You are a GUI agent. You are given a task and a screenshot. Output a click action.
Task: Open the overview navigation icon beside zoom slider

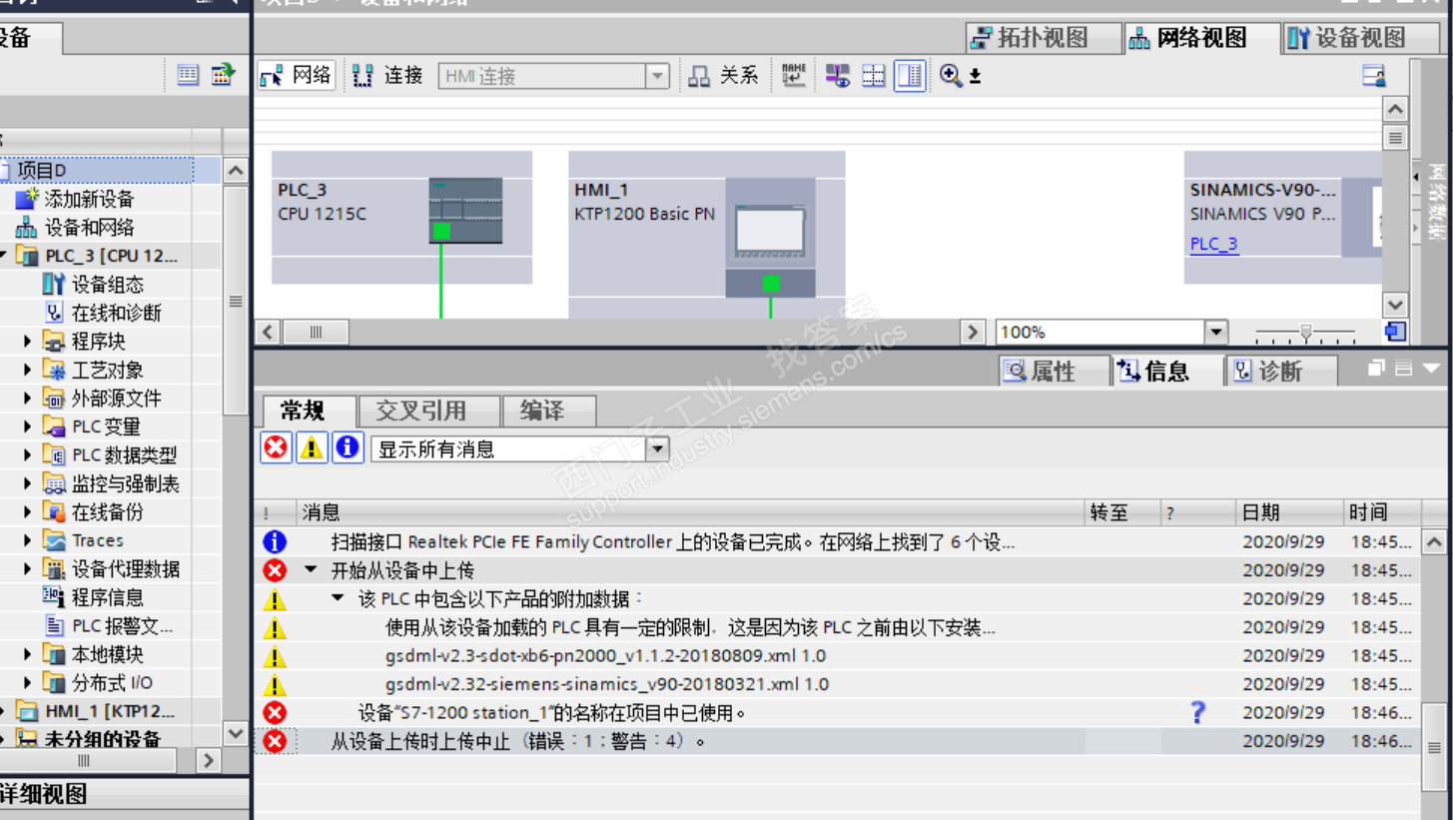[1395, 332]
